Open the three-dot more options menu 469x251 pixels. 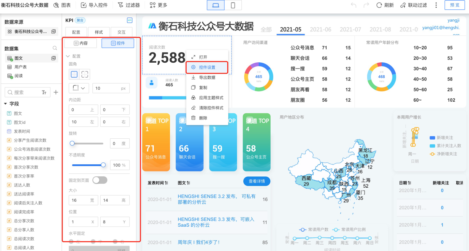[436, 5]
